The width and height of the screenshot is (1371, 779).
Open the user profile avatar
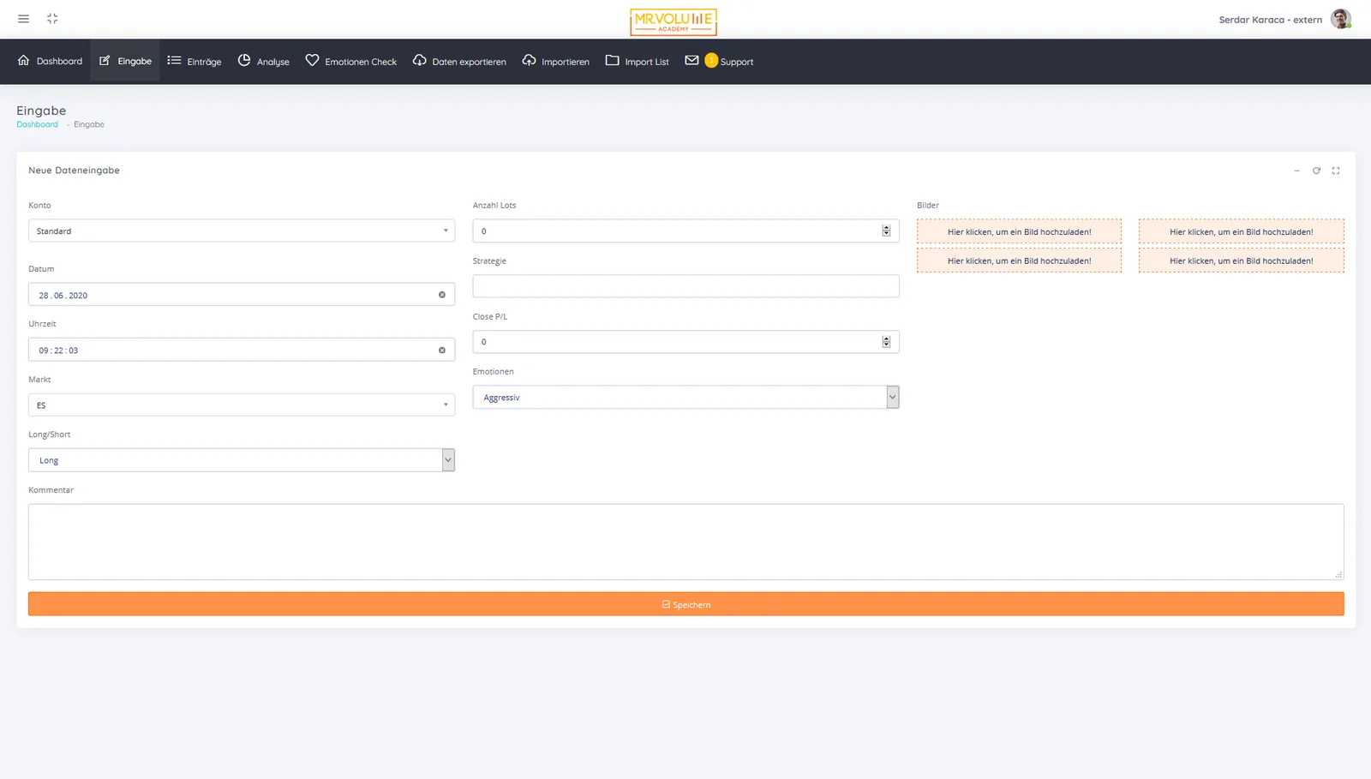(x=1341, y=19)
